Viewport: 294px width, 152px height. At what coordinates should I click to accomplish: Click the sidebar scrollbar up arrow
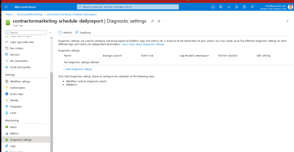click(51, 38)
